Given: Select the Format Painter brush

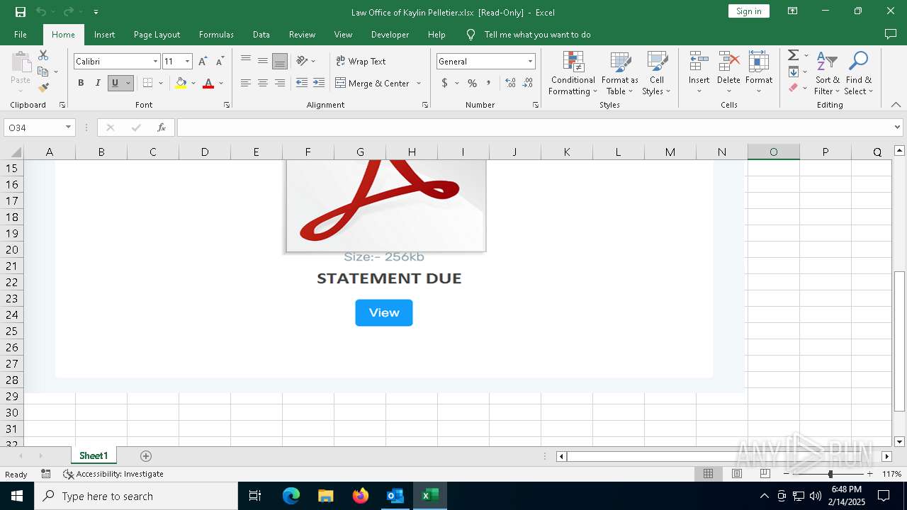Looking at the screenshot, I should click(43, 88).
